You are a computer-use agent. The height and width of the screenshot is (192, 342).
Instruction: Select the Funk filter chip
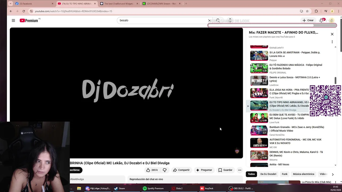tap(285, 174)
